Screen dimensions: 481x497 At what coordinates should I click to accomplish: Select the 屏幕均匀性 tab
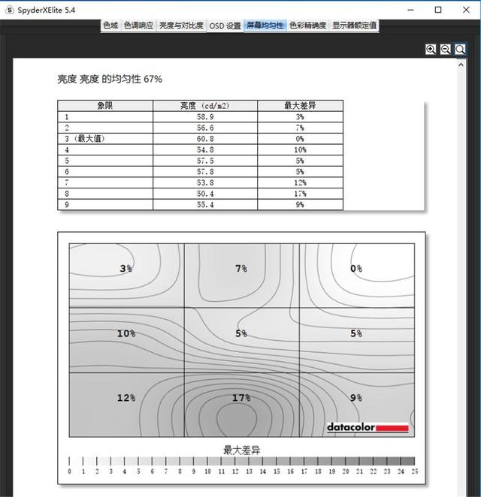coord(265,26)
